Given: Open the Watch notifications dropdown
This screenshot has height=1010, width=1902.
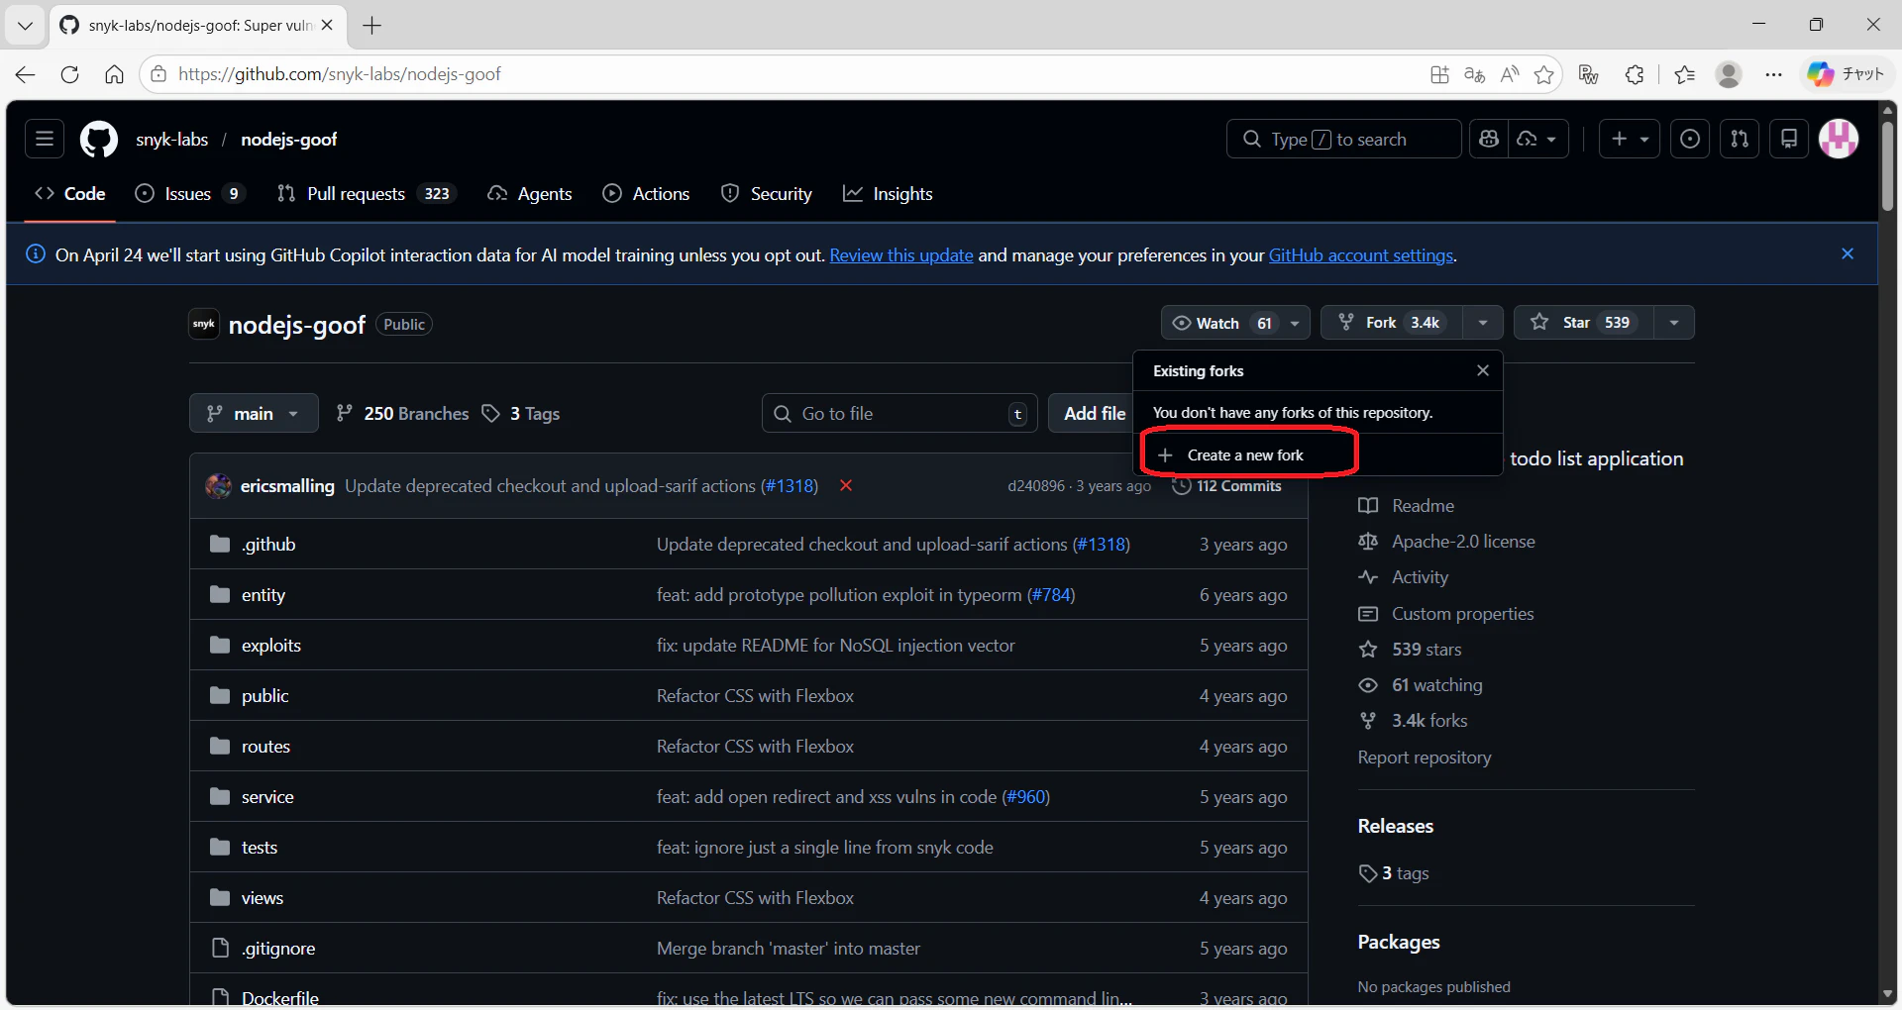Looking at the screenshot, I should point(1235,323).
